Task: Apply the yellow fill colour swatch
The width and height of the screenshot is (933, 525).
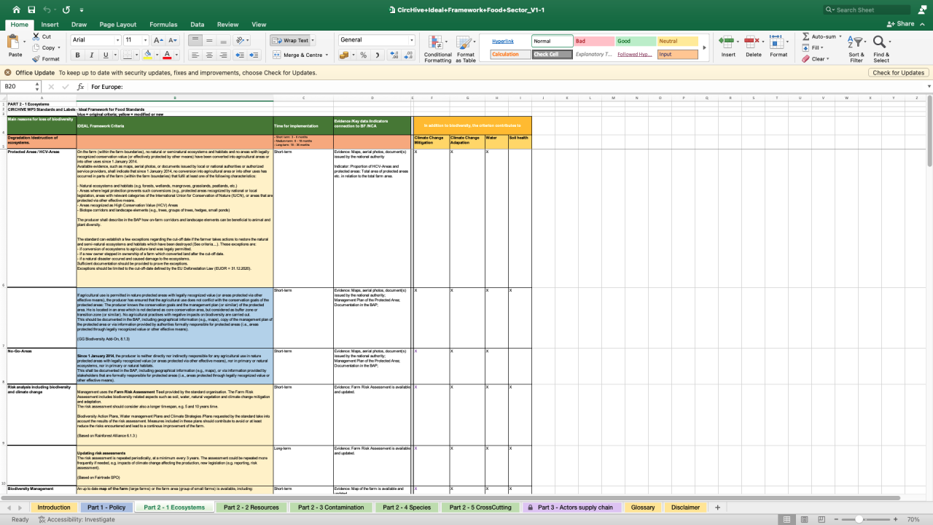Action: coord(147,55)
